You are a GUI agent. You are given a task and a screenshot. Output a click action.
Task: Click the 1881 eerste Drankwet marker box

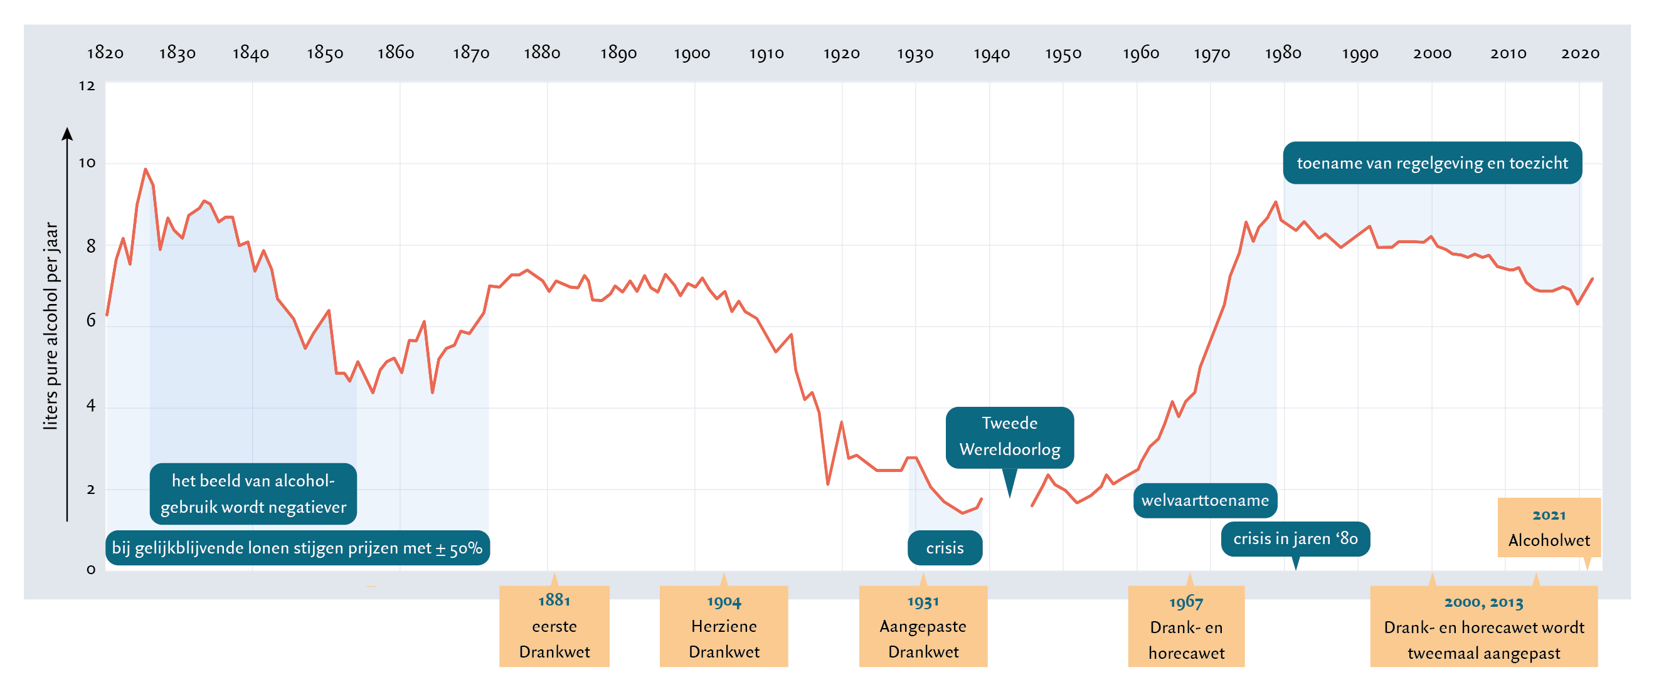554,626
